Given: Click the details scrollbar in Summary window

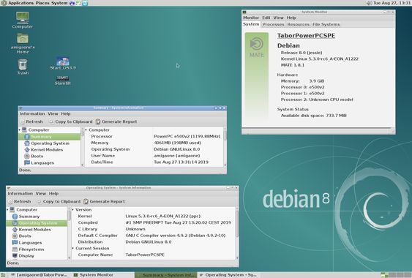Looking at the screenshot, I should tap(225, 146).
